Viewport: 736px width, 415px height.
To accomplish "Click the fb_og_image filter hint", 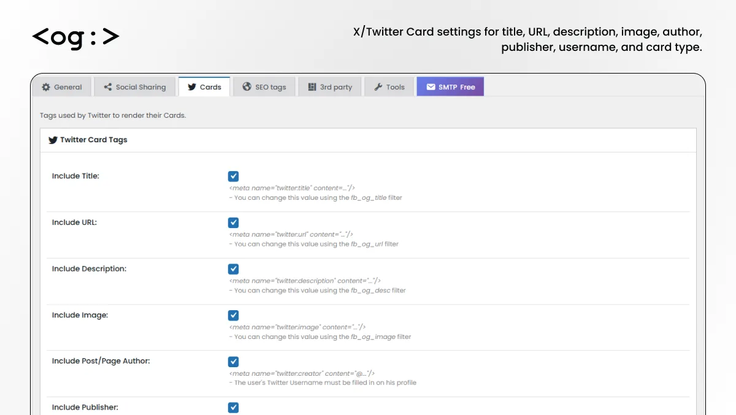I will point(320,337).
